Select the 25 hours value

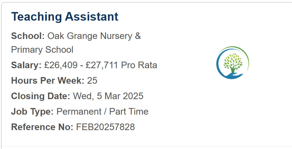(92, 81)
